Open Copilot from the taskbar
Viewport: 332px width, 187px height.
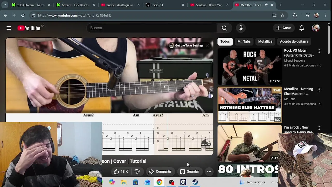pyautogui.click(x=112, y=182)
